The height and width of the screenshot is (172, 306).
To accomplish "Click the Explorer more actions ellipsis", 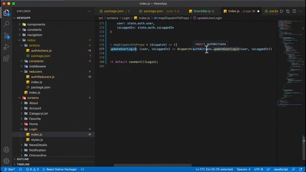I will pos(89,11).
